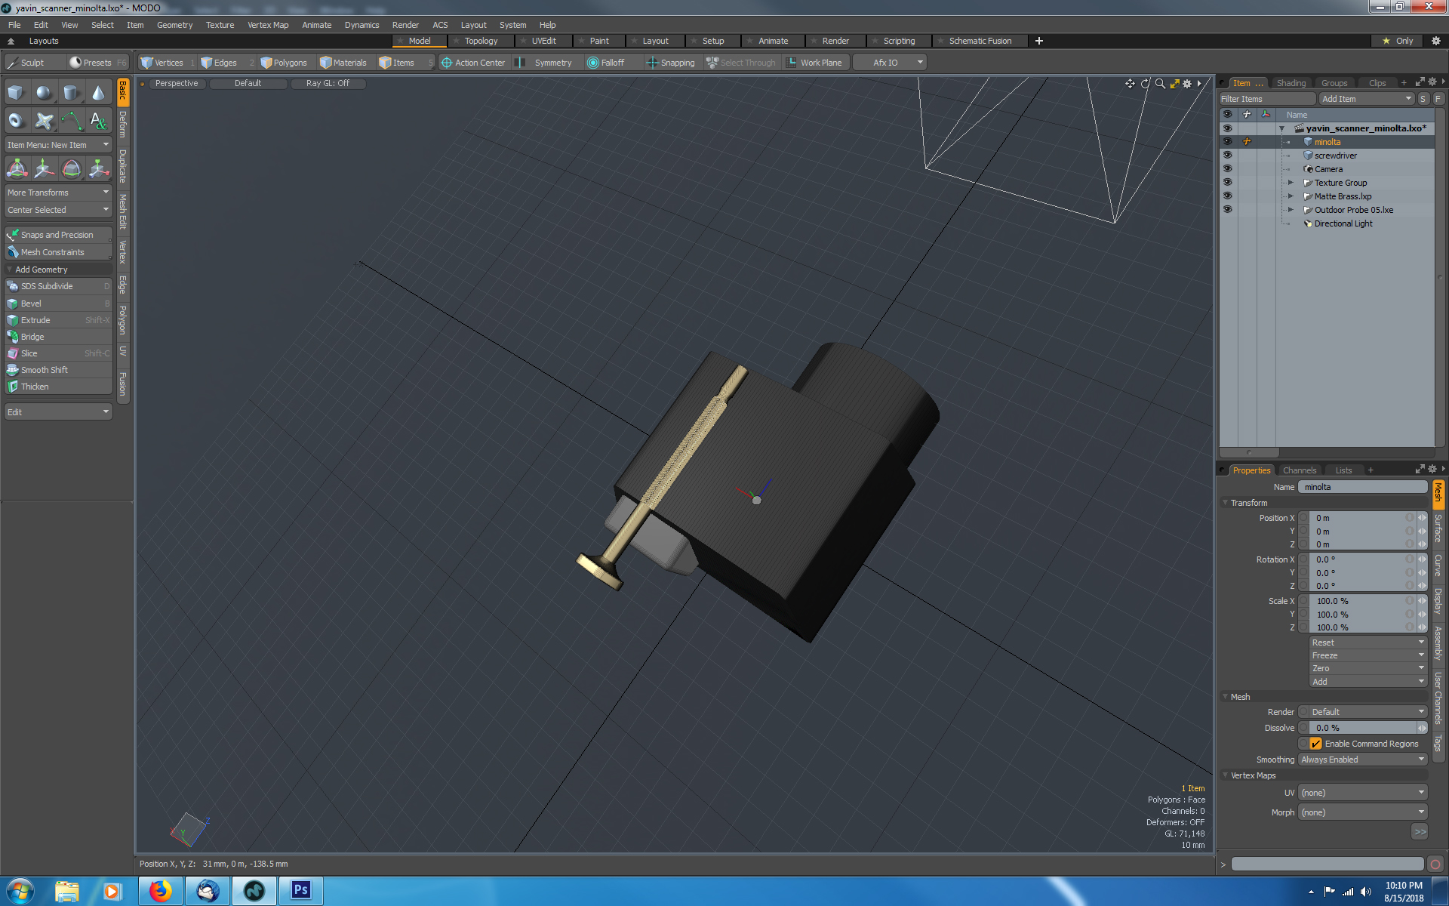Switch to Vertices selection mode
The width and height of the screenshot is (1449, 906).
click(167, 63)
